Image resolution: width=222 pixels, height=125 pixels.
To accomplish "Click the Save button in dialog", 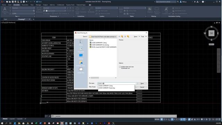I will pos(142,83).
